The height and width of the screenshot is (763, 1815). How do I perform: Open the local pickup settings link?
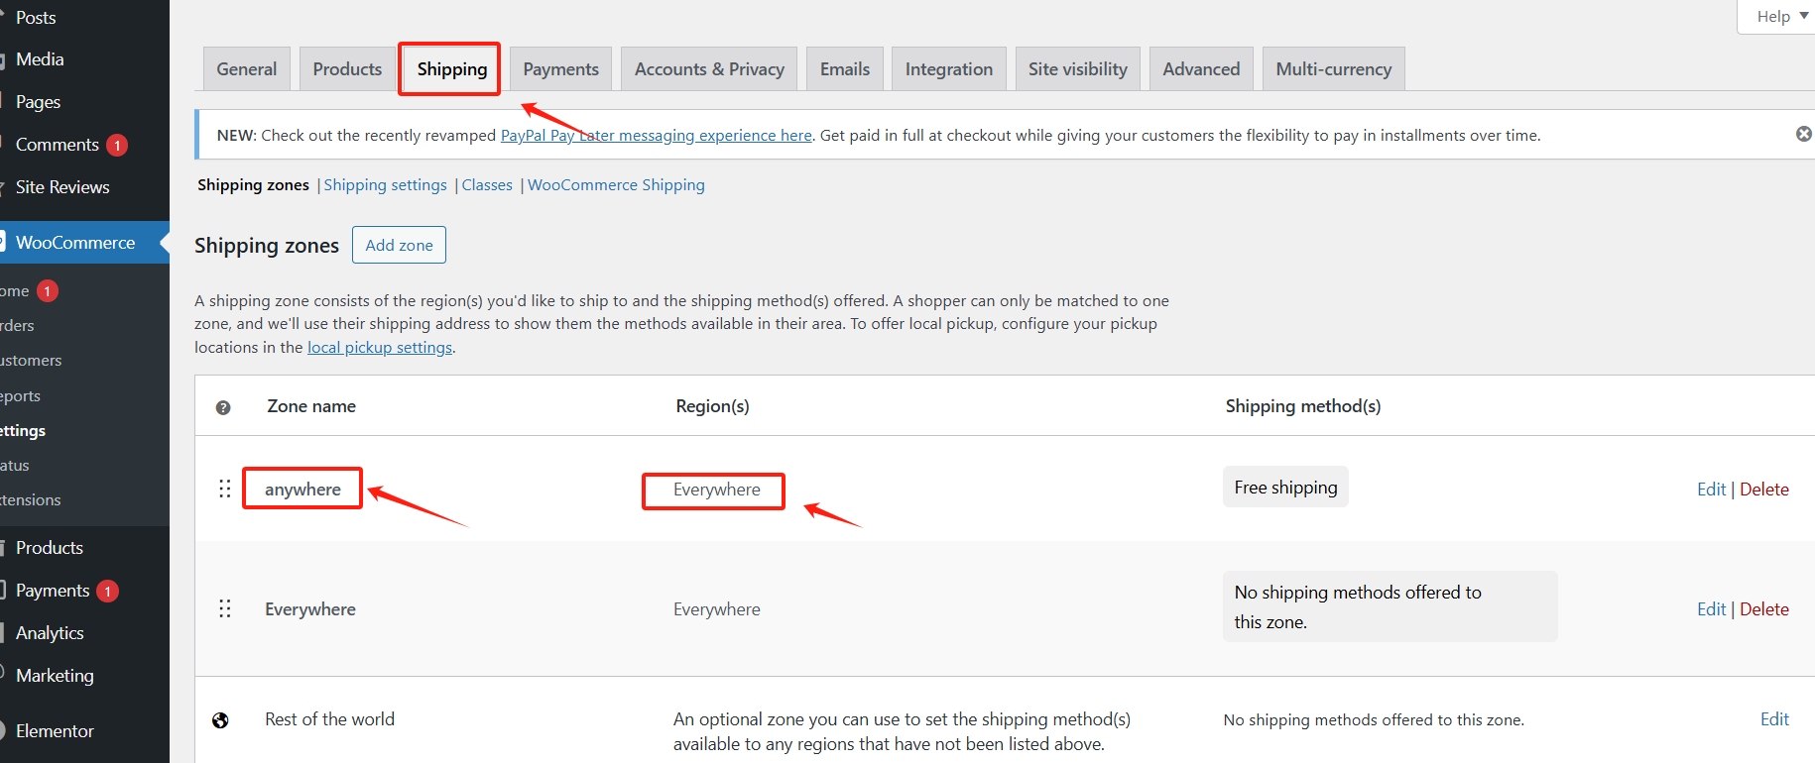(x=380, y=348)
